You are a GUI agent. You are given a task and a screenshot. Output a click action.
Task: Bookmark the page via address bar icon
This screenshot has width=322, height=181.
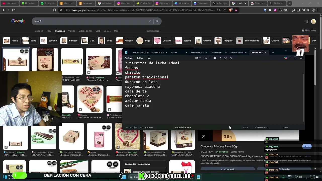pos(54,10)
